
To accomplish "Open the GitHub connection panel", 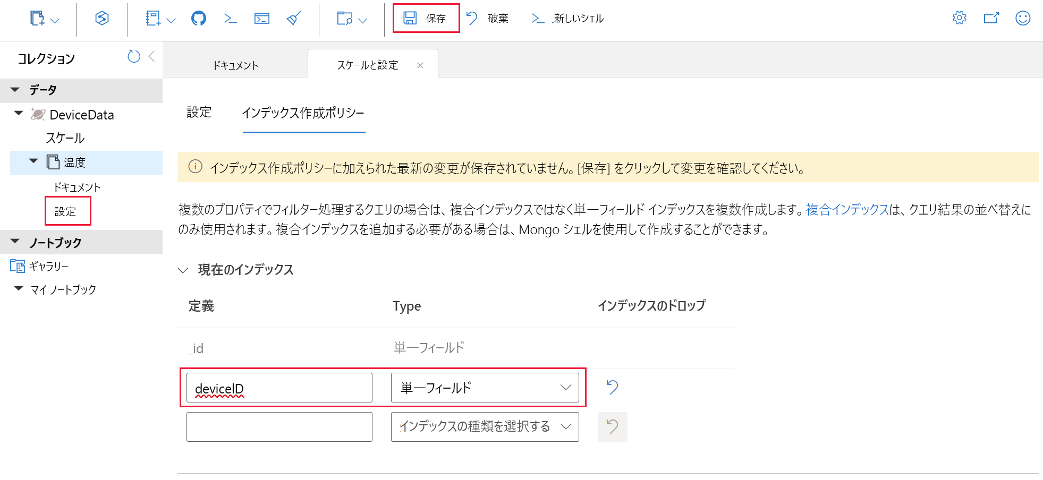I will point(198,18).
